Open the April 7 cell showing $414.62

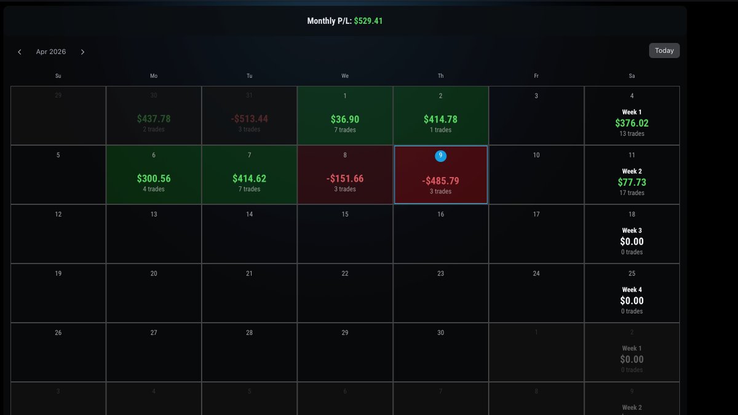(x=249, y=175)
